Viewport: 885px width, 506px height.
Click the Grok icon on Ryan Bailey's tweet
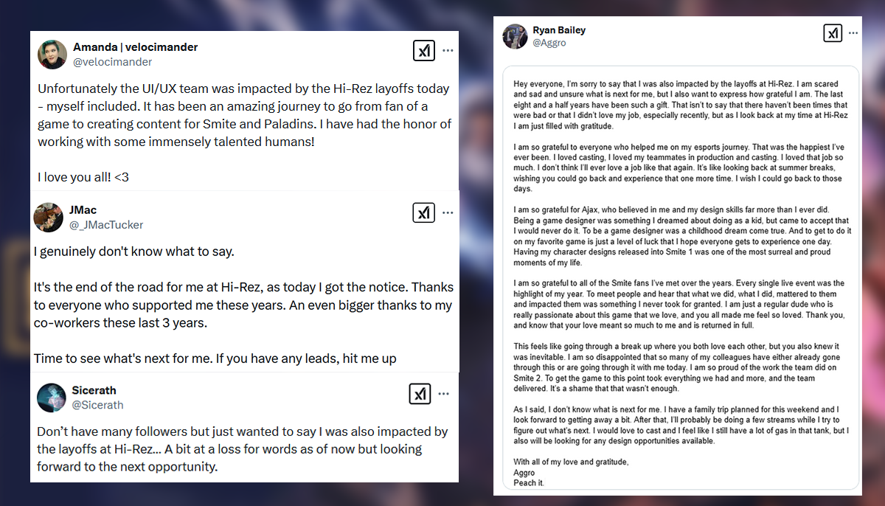coord(833,33)
